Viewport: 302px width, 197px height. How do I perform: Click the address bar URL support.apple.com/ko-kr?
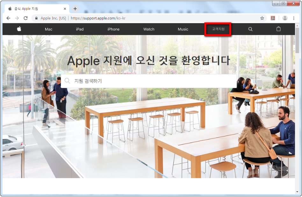point(98,18)
